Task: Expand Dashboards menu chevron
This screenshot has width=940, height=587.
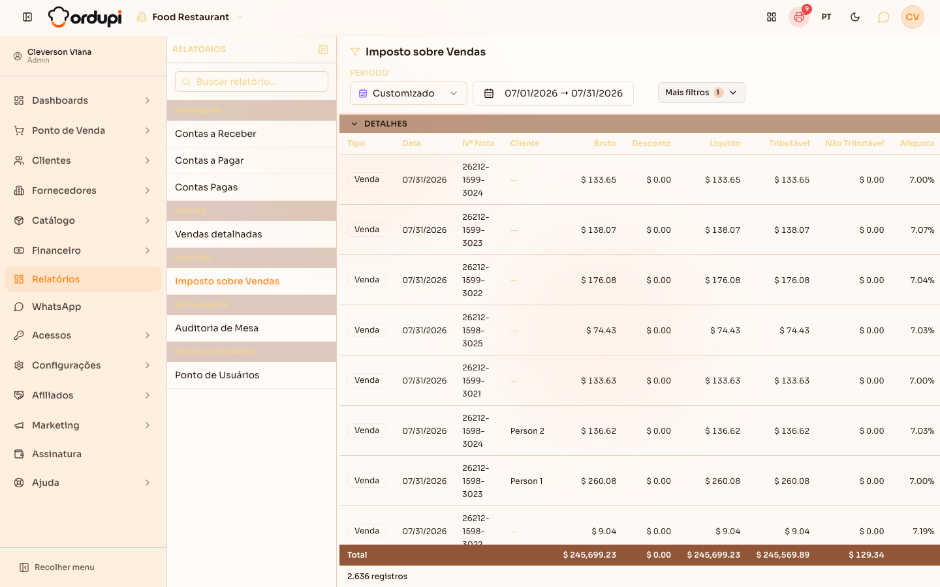Action: point(148,100)
